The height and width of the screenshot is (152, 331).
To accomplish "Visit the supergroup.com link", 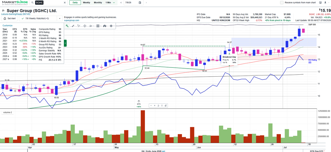I will (x=71, y=20).
